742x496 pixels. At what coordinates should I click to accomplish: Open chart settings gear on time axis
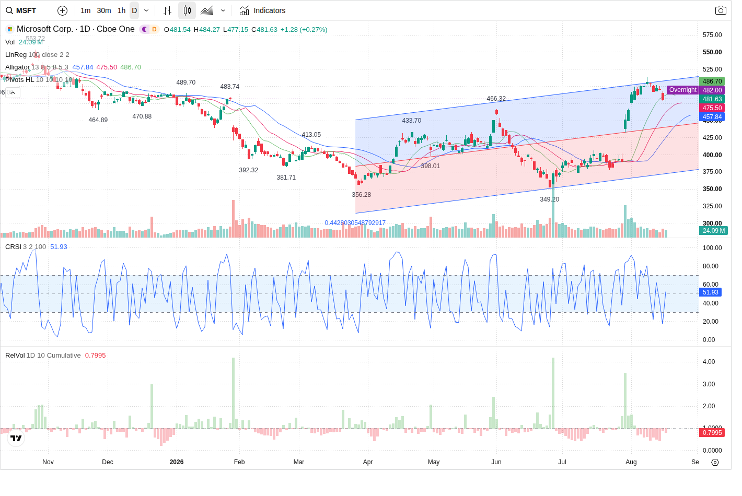(x=715, y=462)
